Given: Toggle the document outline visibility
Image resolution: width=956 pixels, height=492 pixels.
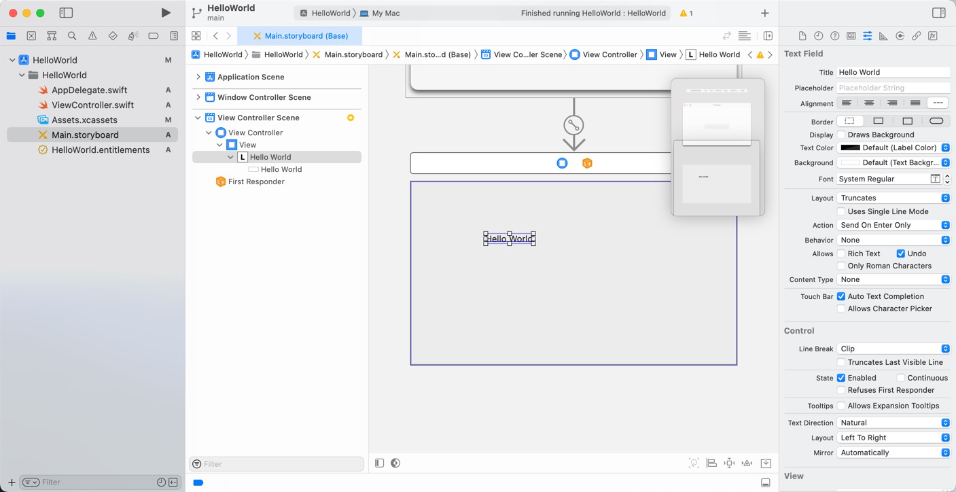Looking at the screenshot, I should coord(379,463).
